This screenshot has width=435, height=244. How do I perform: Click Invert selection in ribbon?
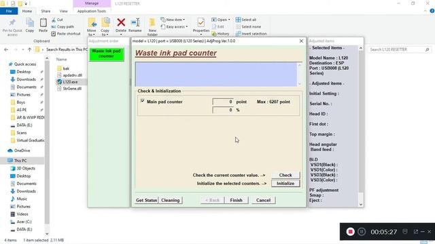(x=251, y=34)
